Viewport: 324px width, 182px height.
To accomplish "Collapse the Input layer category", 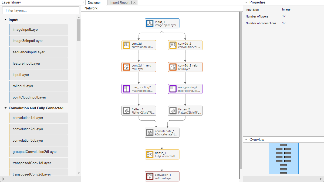I will tap(5, 20).
